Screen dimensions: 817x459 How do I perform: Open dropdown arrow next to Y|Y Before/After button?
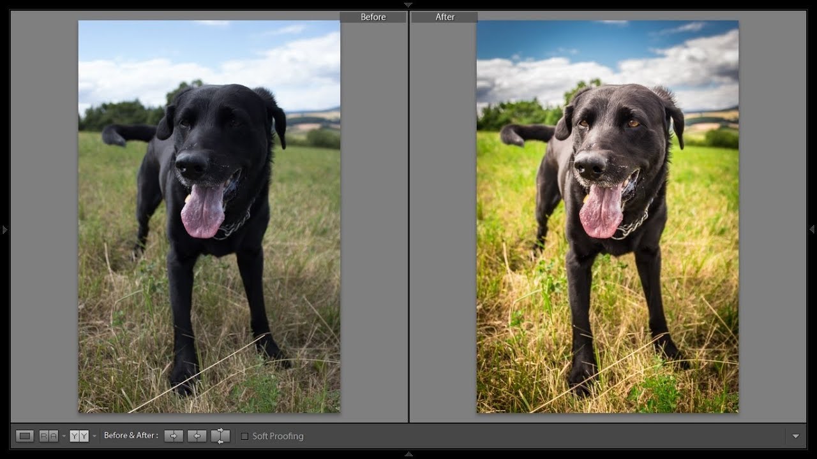point(94,437)
